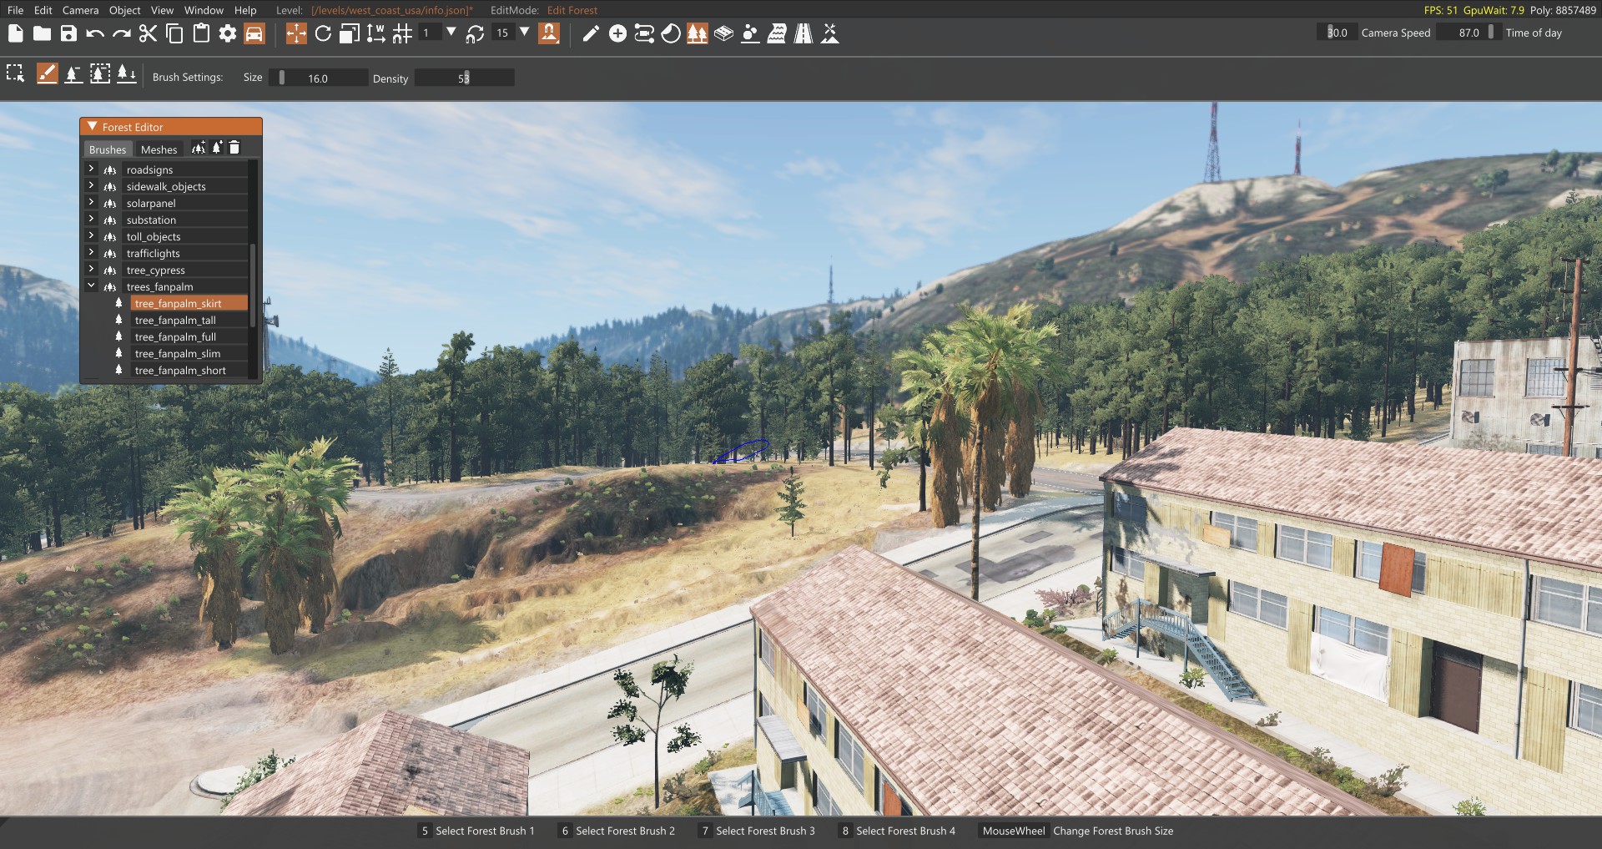The image size is (1602, 849).
Task: Add a new brush group in Forest Editor
Action: [x=198, y=148]
